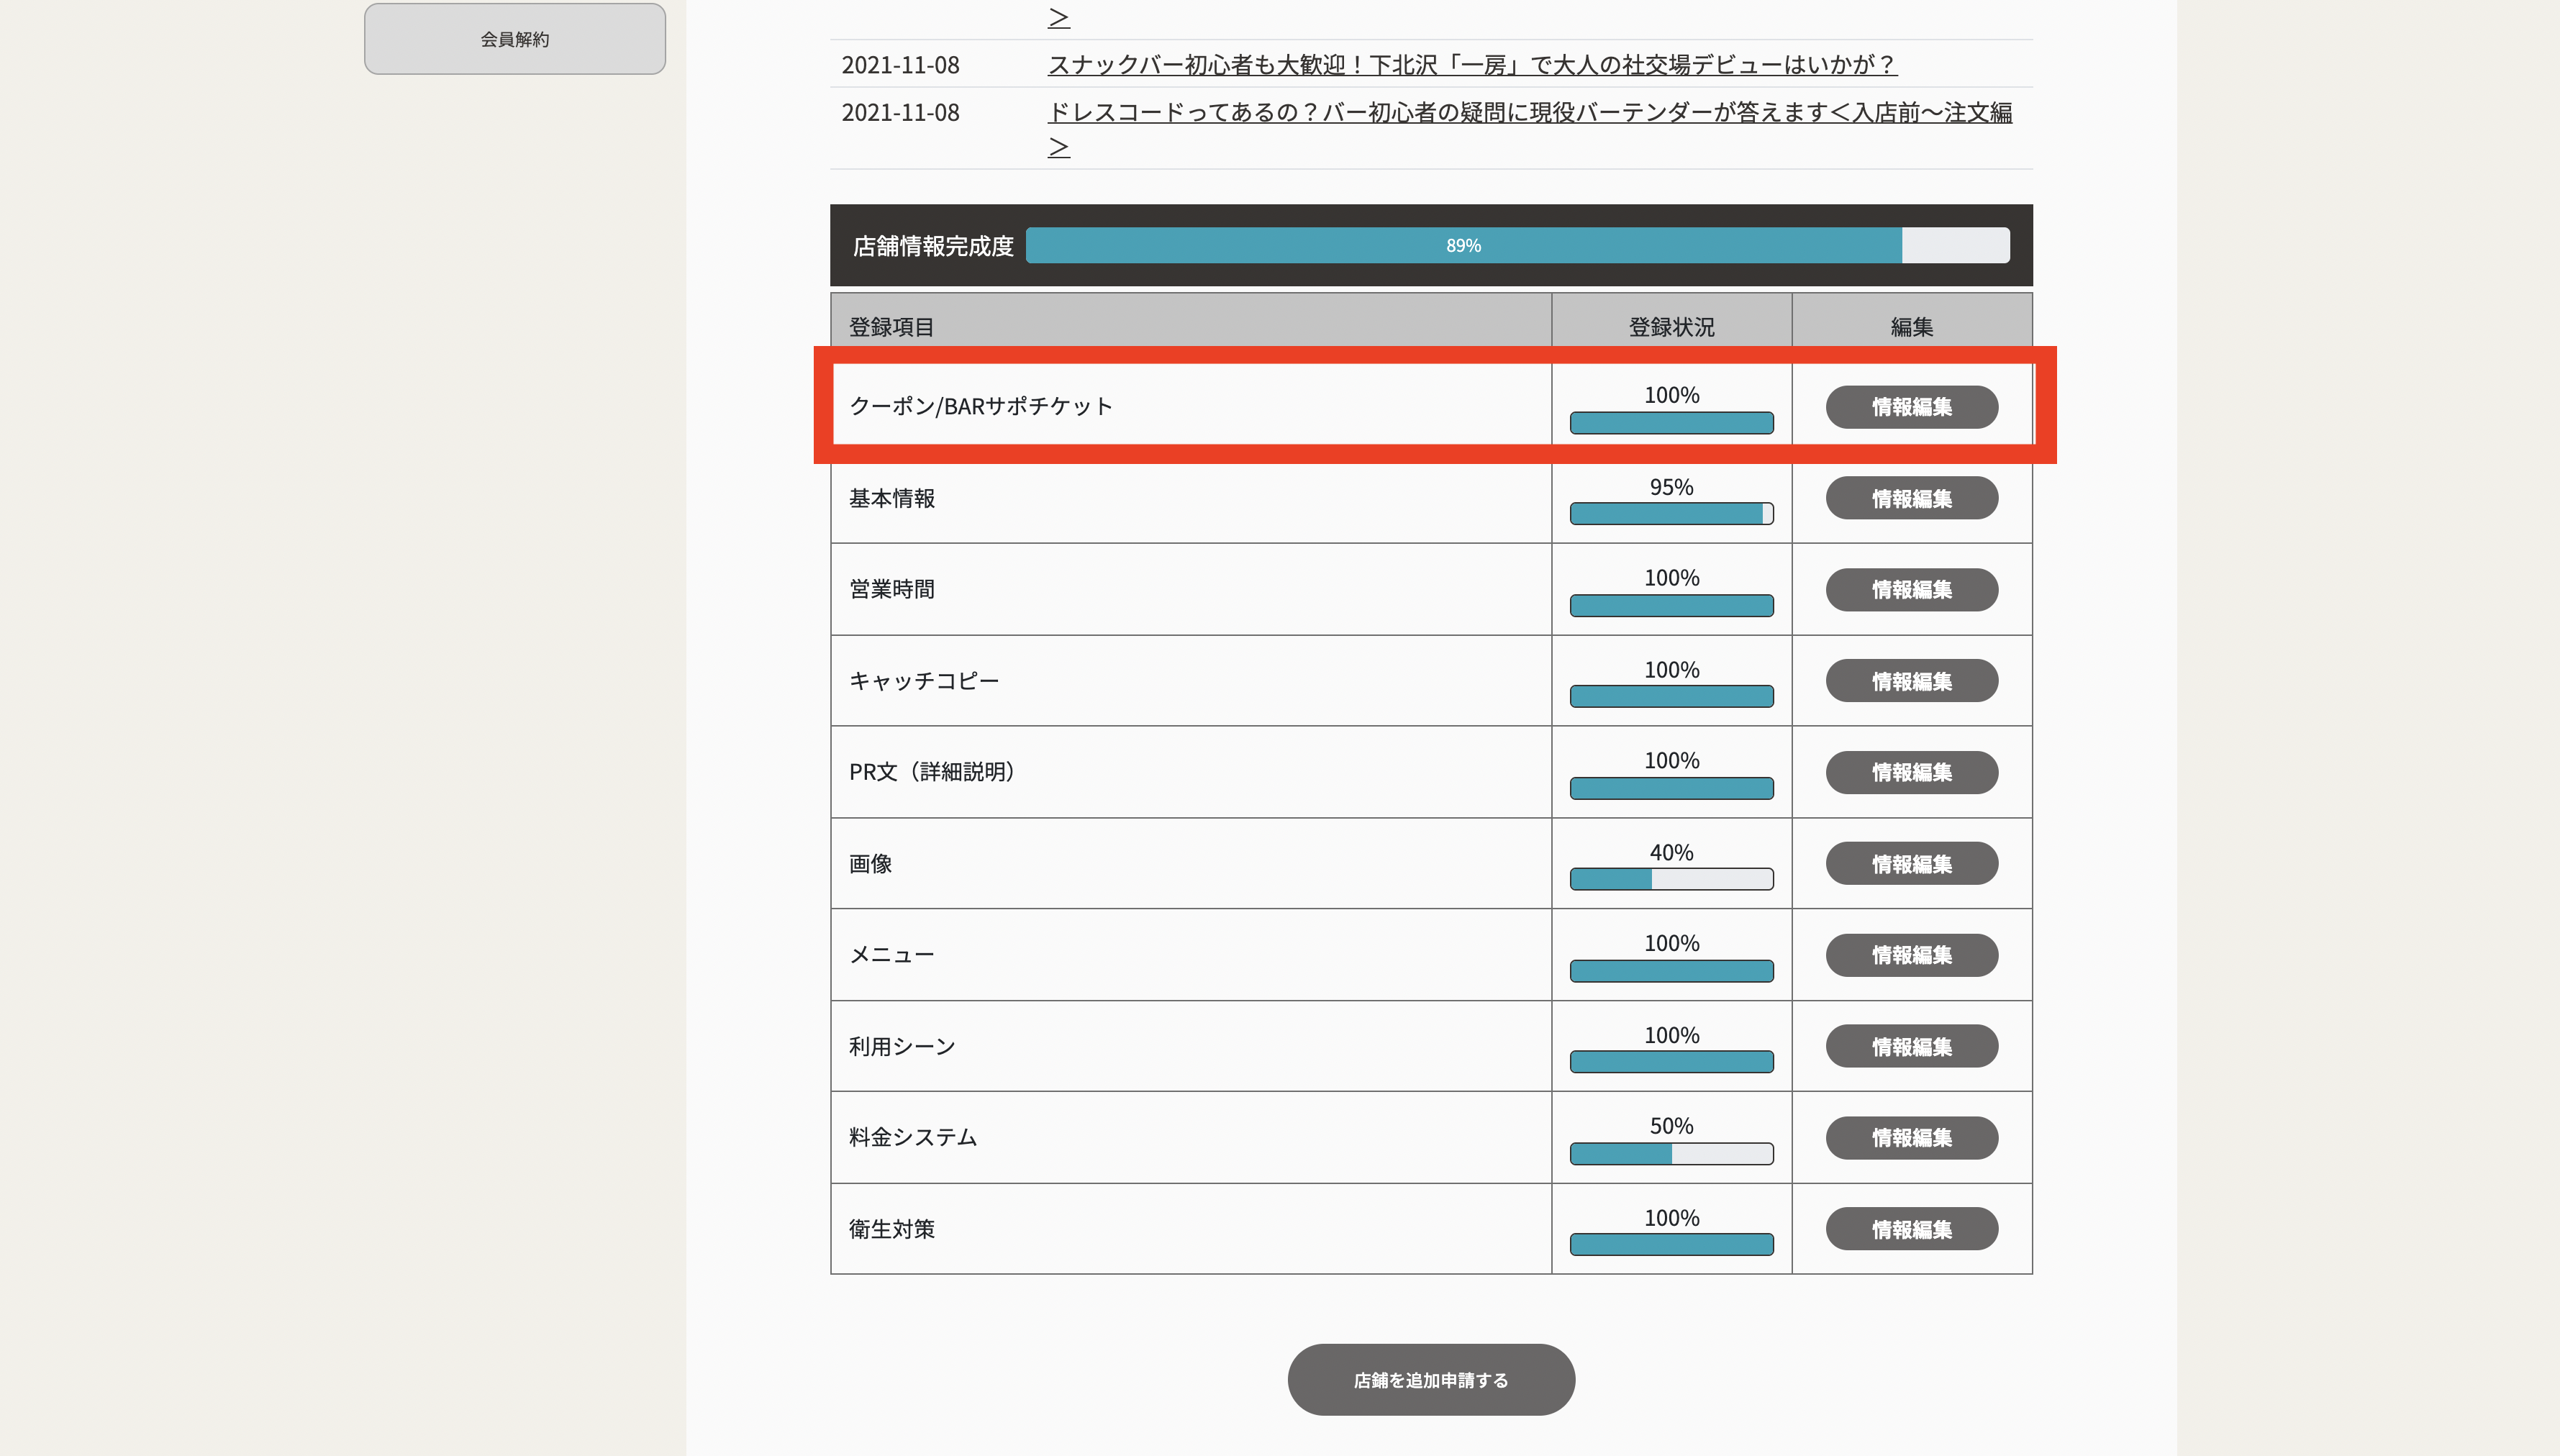This screenshot has height=1456, width=2560.
Task: Click the 利用シーン row label
Action: click(902, 1046)
